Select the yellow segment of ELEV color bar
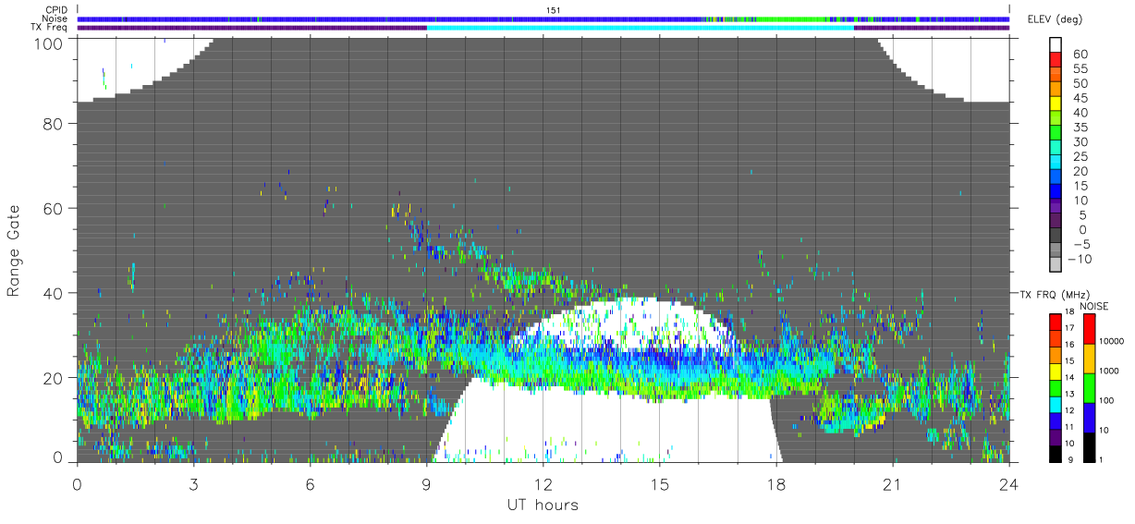This screenshot has height=524, width=1135. pyautogui.click(x=1056, y=104)
